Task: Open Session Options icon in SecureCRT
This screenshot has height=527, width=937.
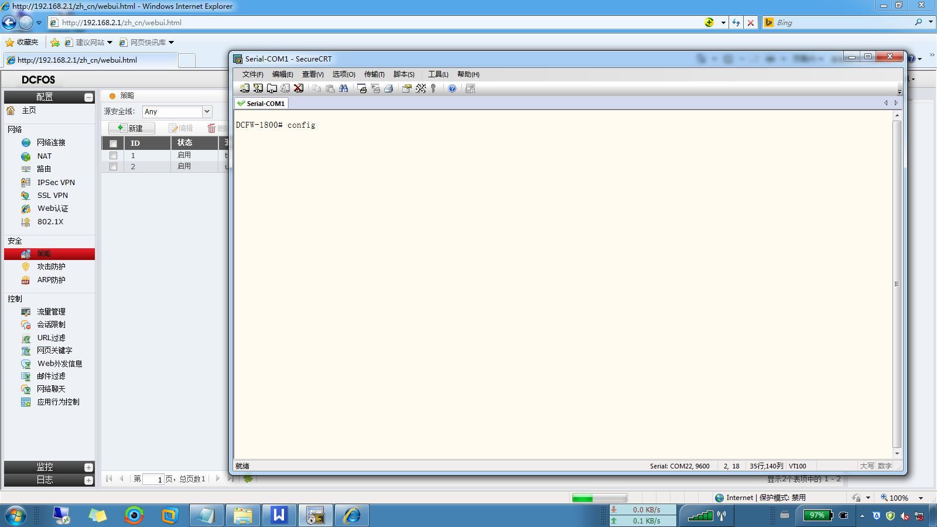Action: coord(406,88)
